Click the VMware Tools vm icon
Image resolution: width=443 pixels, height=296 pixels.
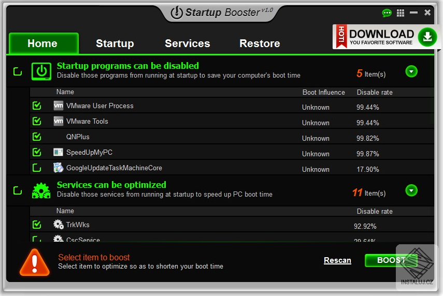tap(59, 121)
